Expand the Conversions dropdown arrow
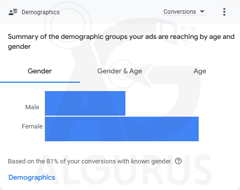Viewport: 240px width, 190px height. [x=202, y=11]
